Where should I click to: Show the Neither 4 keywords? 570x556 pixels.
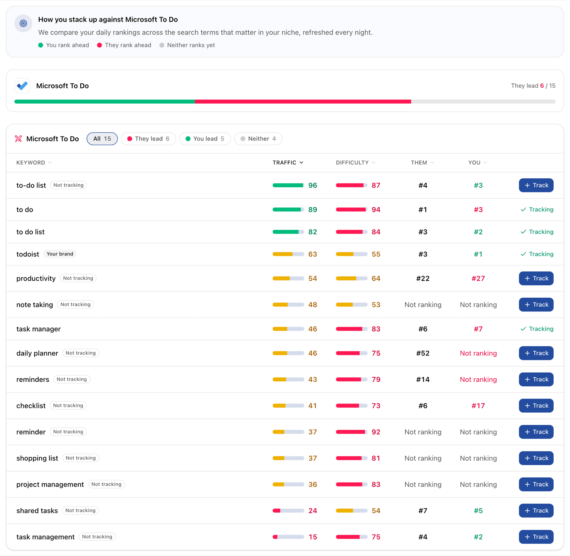(x=258, y=139)
